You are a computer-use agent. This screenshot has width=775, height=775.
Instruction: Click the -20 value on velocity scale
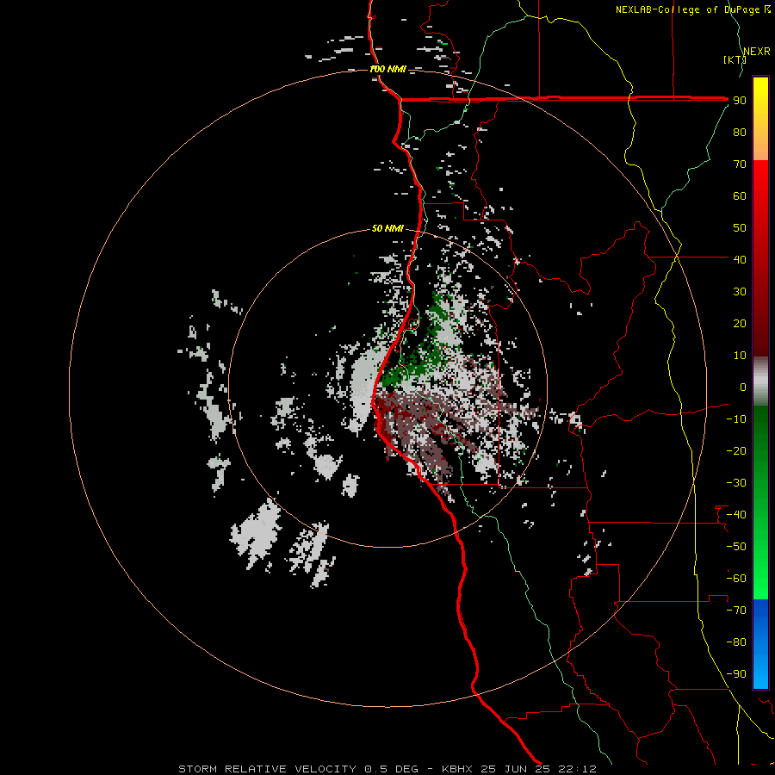click(736, 450)
